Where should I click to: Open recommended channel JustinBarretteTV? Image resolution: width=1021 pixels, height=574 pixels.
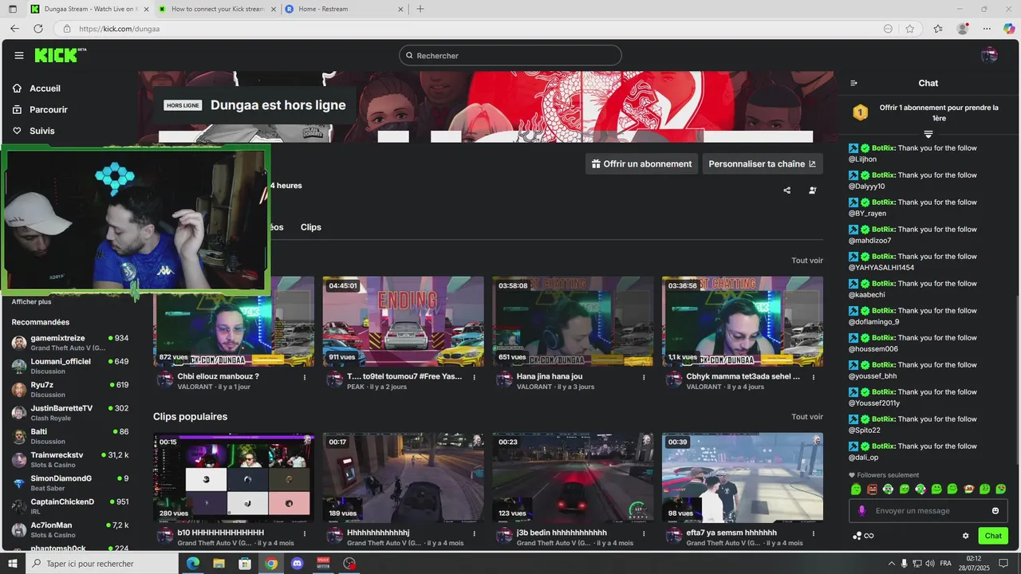pos(70,413)
